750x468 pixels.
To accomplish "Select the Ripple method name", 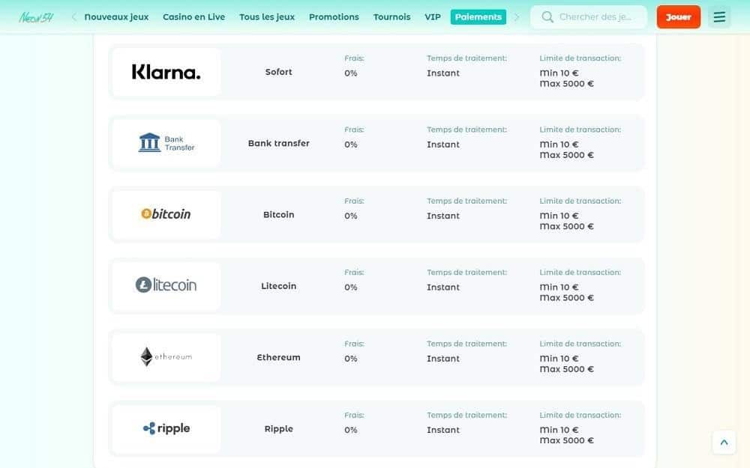I will 278,429.
